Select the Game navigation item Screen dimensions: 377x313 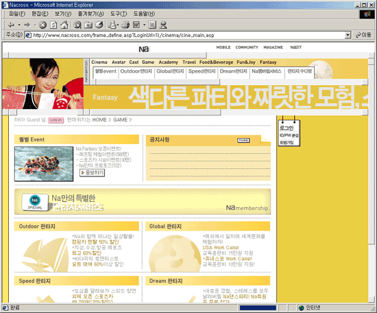point(148,62)
